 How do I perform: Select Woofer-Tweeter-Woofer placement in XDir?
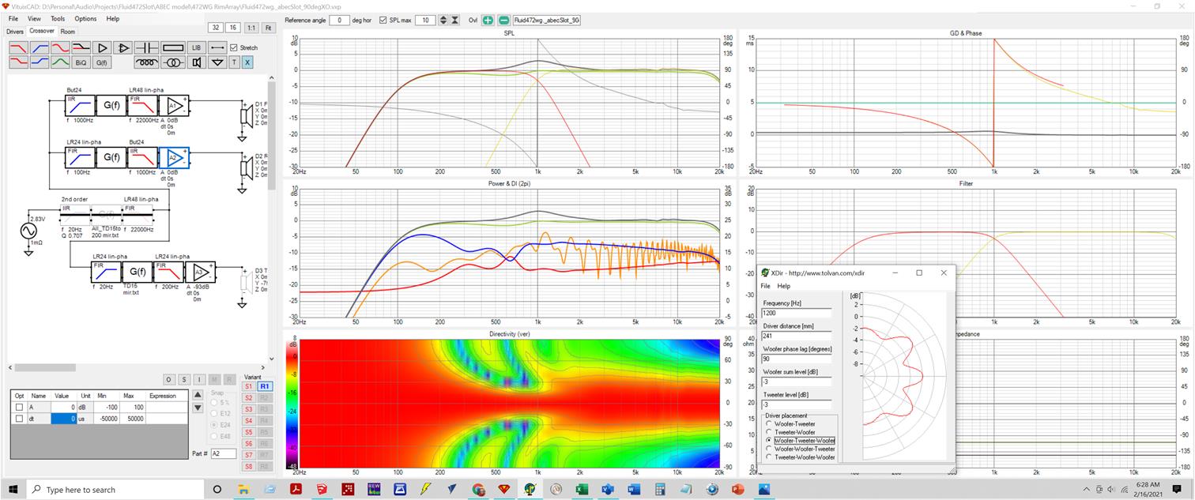pos(769,440)
